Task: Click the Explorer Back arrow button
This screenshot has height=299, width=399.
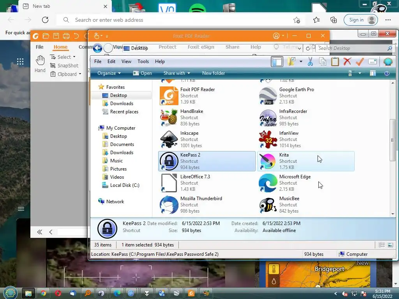Action: click(97, 48)
